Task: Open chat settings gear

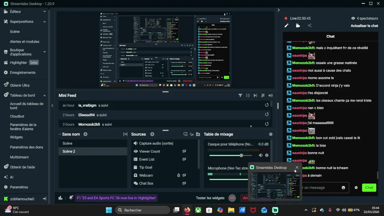Action: (356, 187)
